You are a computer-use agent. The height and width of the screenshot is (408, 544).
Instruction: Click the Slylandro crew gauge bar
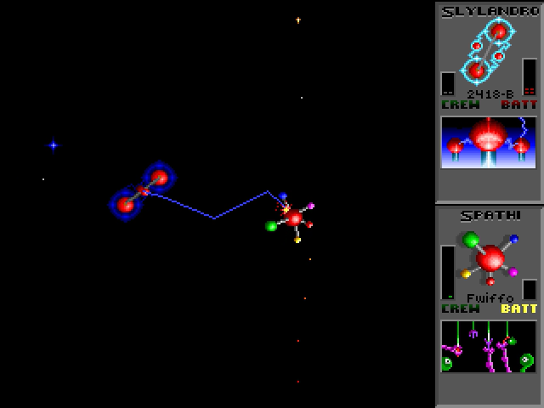coord(448,83)
